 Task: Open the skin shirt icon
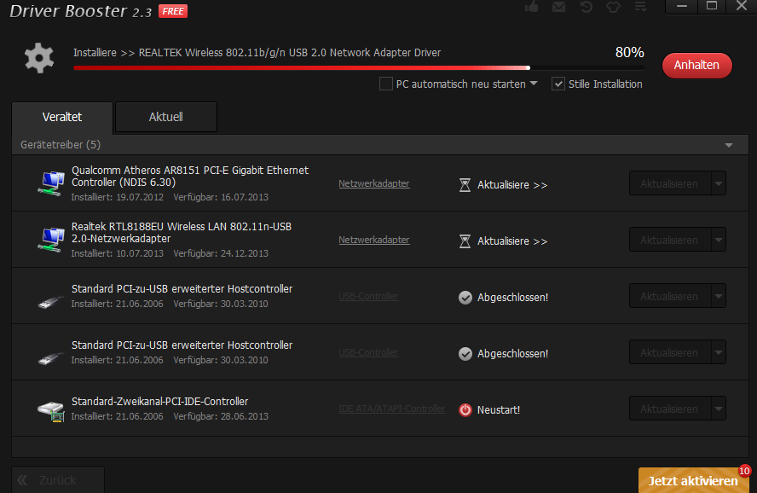(x=613, y=7)
